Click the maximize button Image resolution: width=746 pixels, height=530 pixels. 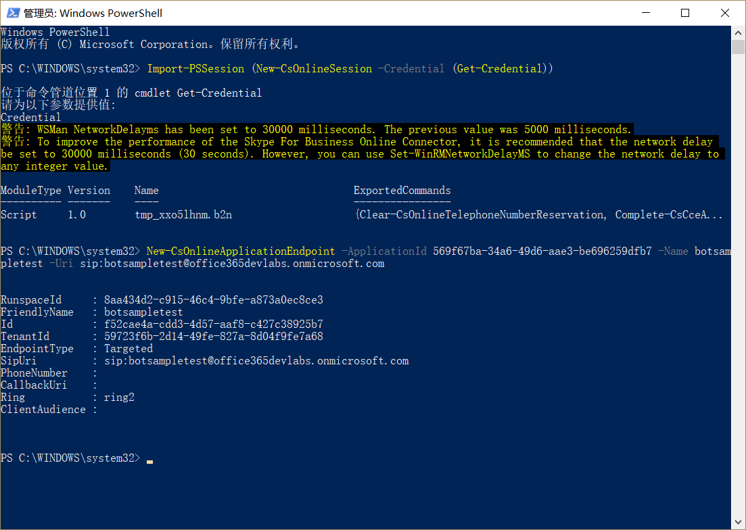[x=685, y=12]
